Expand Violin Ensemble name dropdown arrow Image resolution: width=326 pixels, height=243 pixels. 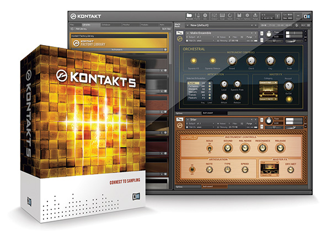[188, 33]
